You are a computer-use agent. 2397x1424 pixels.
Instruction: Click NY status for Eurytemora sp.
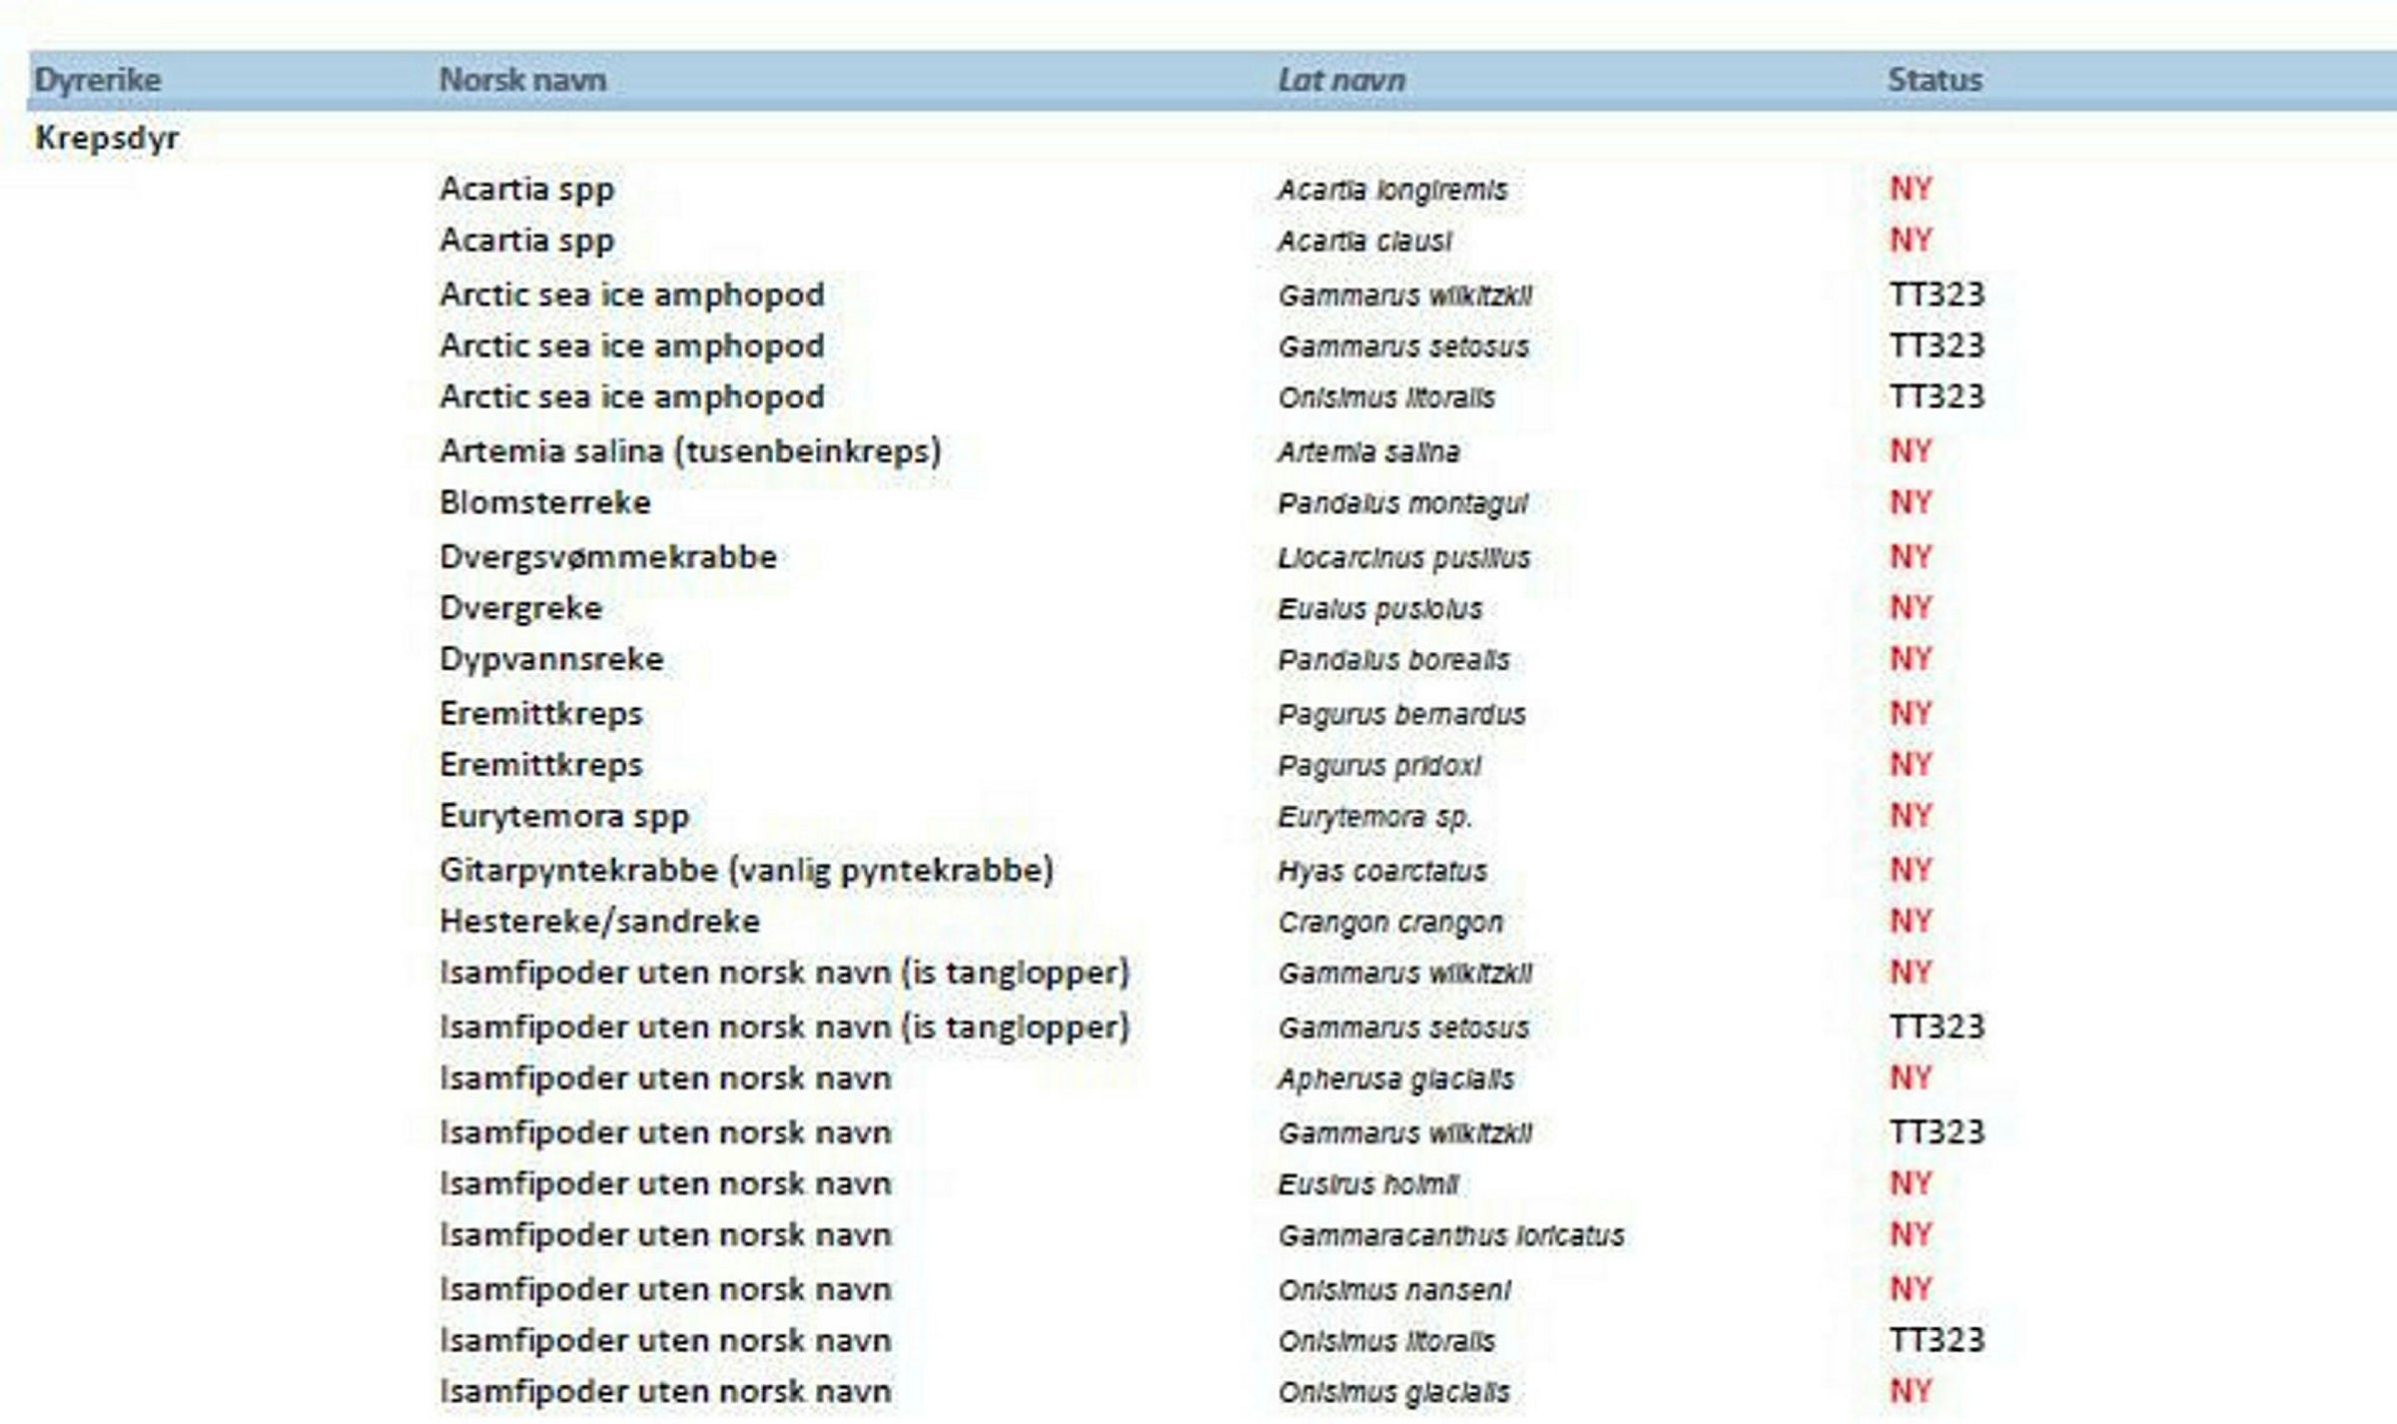tap(1910, 816)
